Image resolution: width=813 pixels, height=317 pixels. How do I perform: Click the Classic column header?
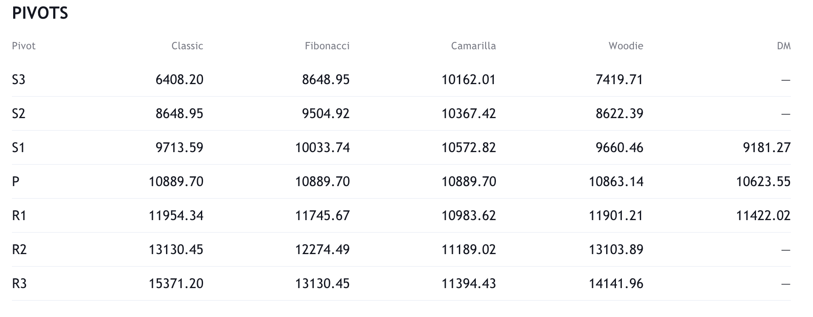tap(187, 46)
